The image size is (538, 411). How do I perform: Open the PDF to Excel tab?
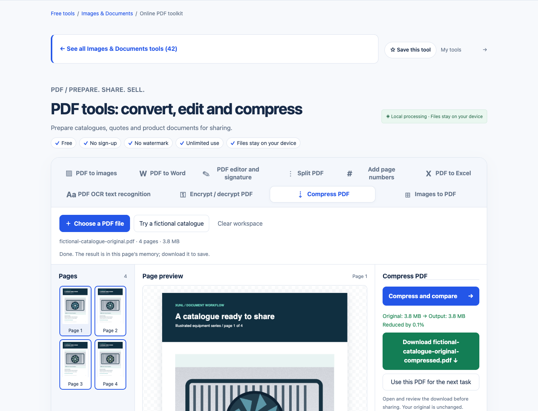448,173
